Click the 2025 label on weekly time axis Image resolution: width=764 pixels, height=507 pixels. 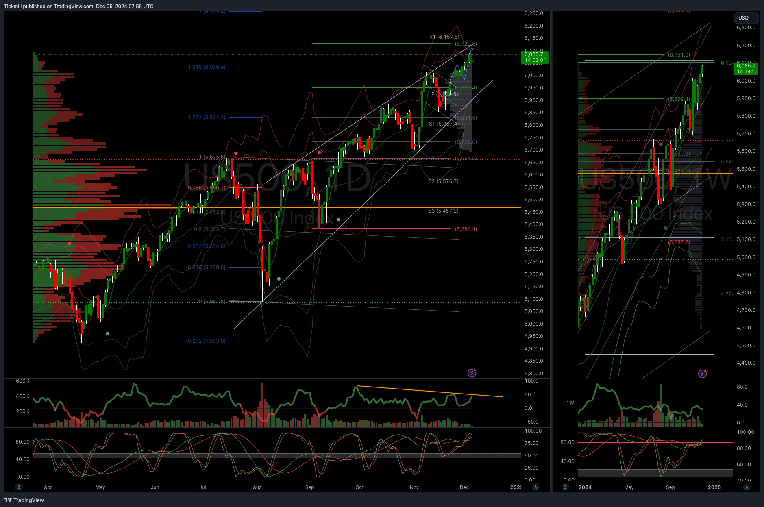pos(714,487)
